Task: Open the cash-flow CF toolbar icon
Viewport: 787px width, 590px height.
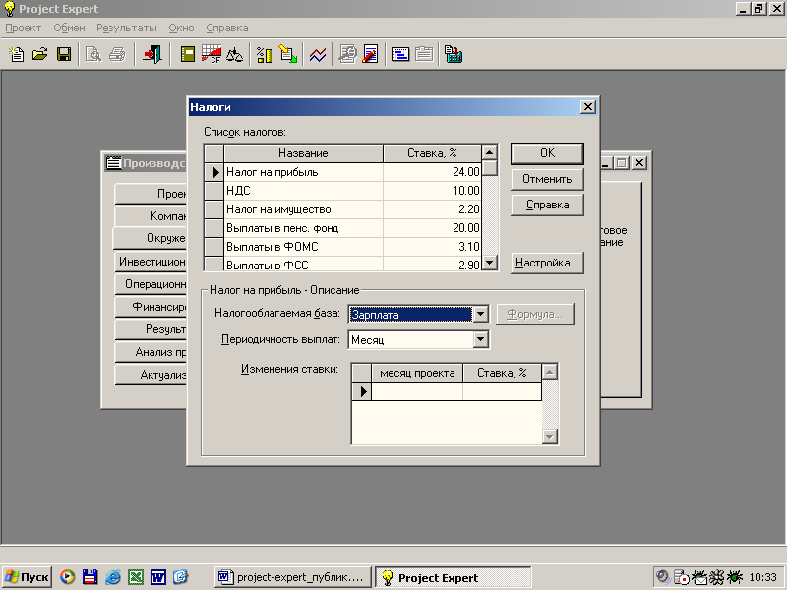Action: click(212, 54)
